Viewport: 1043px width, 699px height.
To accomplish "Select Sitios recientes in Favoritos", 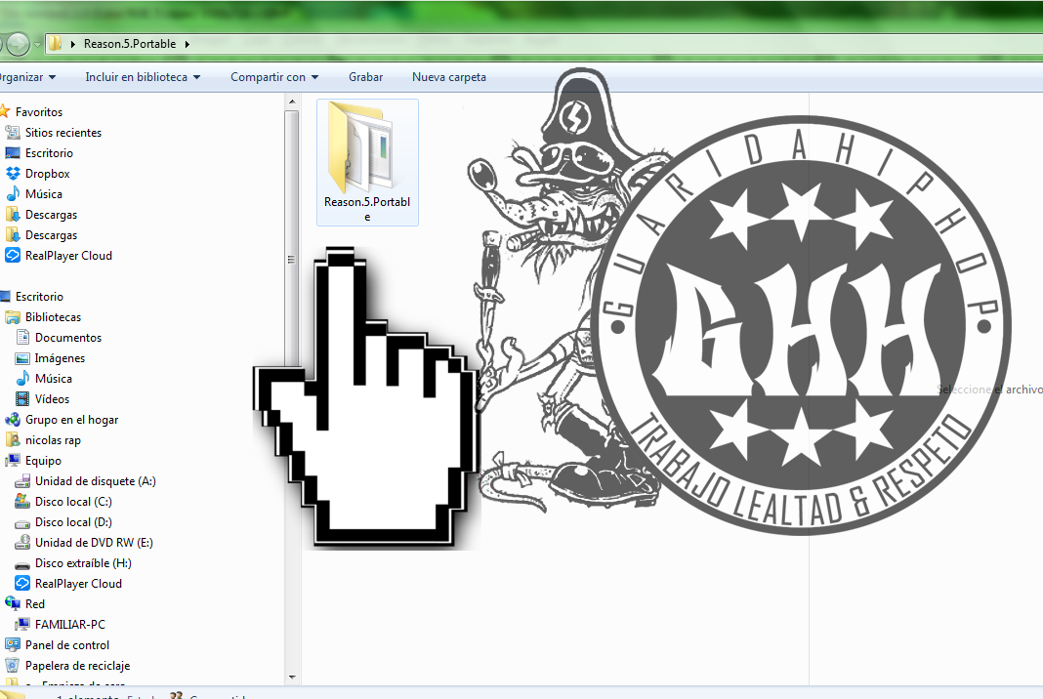I will coord(63,133).
